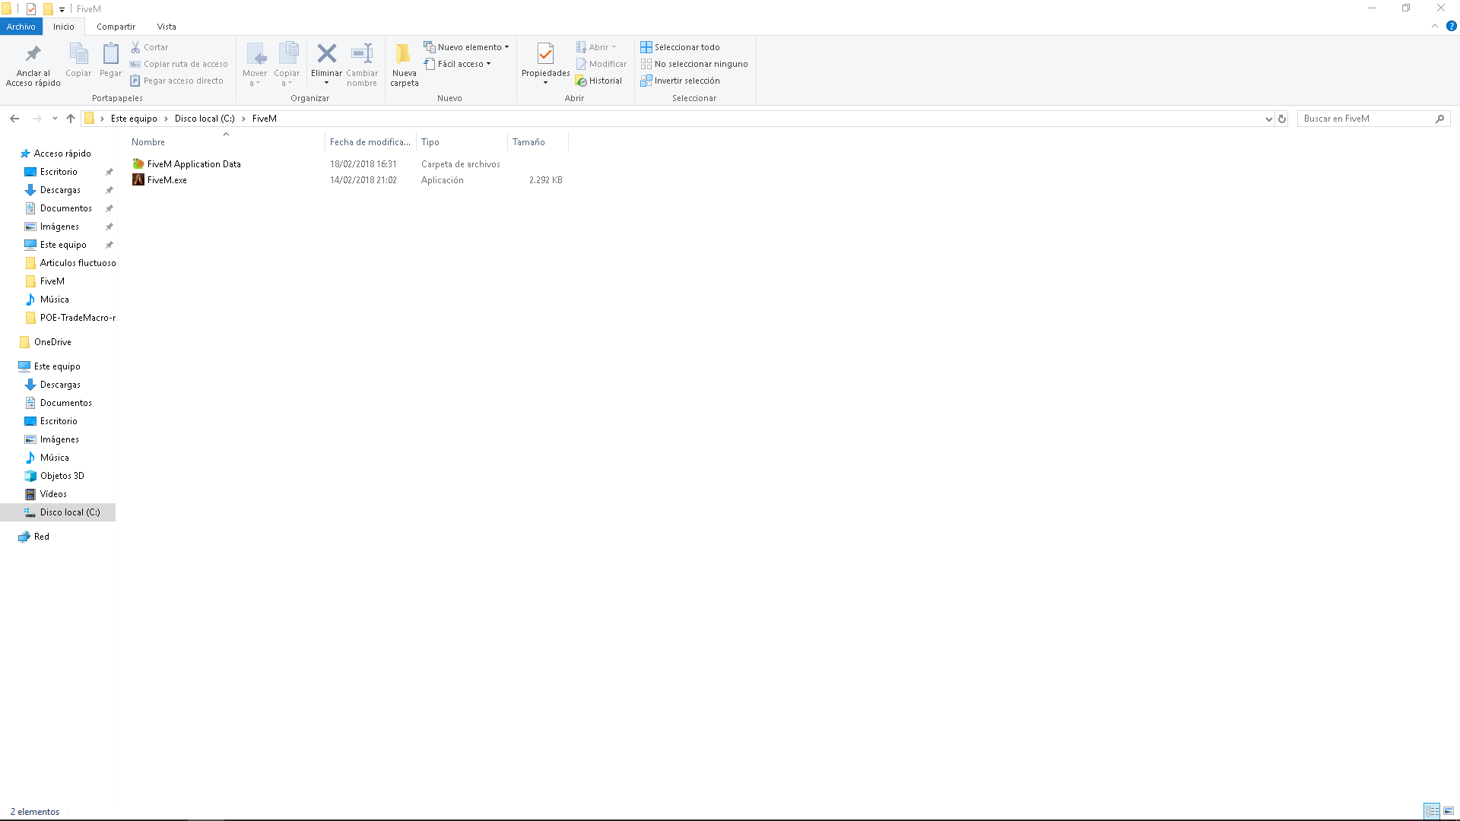
Task: Go up one folder with up arrow
Action: [71, 119]
